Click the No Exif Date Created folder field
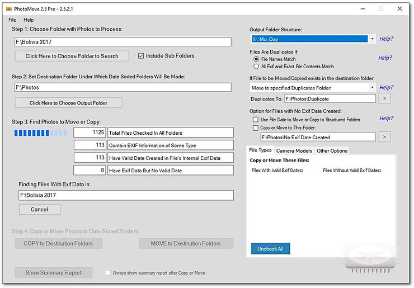The height and width of the screenshot is (288, 414). [x=318, y=137]
